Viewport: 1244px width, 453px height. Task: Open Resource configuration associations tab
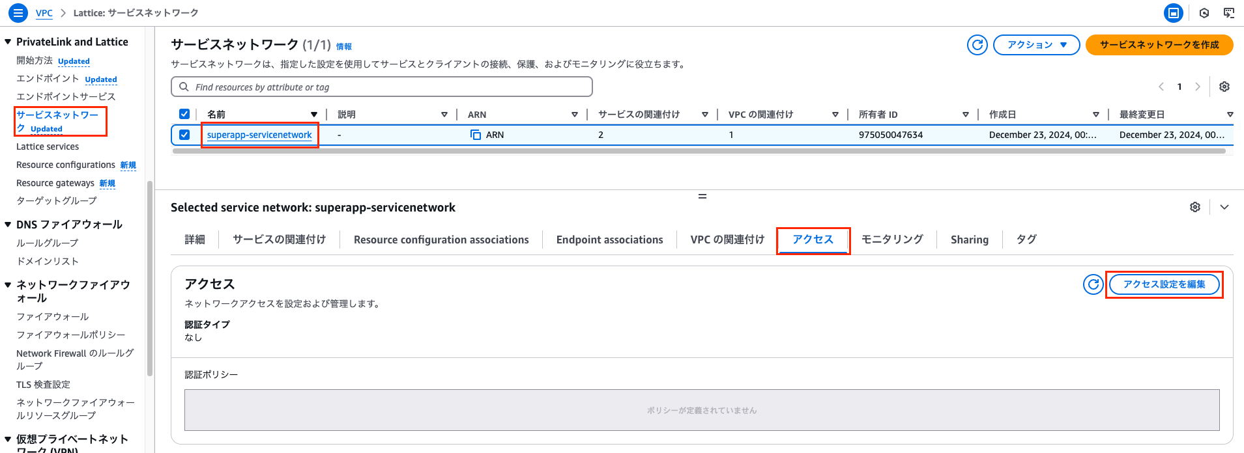click(x=441, y=240)
